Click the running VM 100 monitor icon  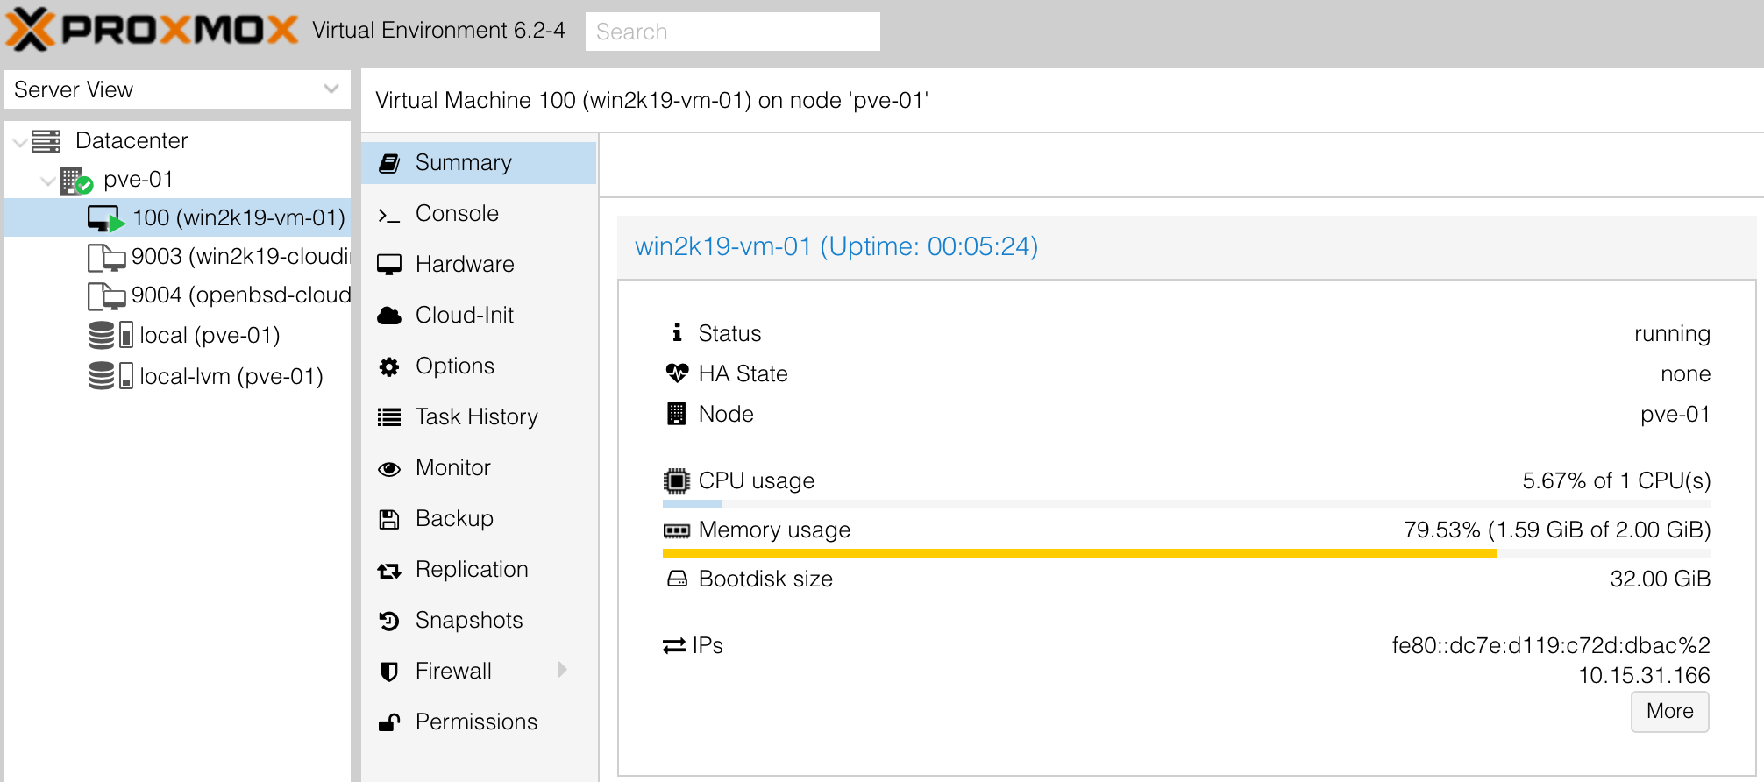click(x=106, y=218)
